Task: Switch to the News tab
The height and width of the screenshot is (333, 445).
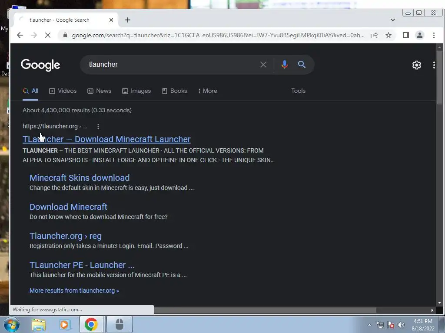Action: (100, 91)
